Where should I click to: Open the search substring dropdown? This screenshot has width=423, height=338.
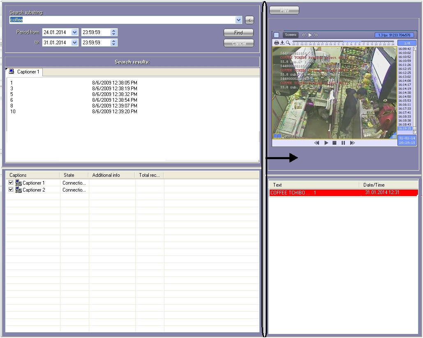point(238,20)
